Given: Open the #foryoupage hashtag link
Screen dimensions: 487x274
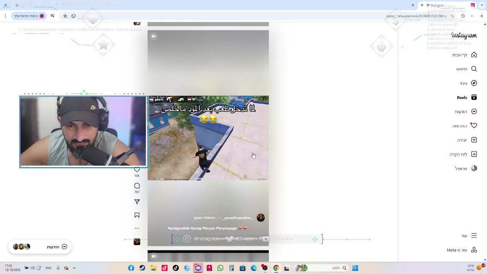Looking at the screenshot, I should coord(226,228).
